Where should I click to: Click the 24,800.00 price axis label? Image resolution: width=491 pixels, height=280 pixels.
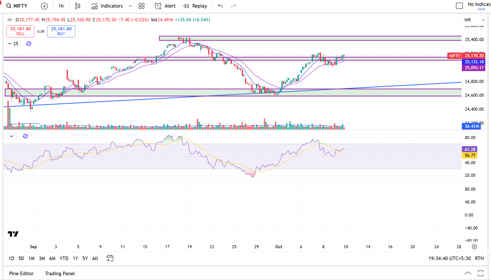474,81
